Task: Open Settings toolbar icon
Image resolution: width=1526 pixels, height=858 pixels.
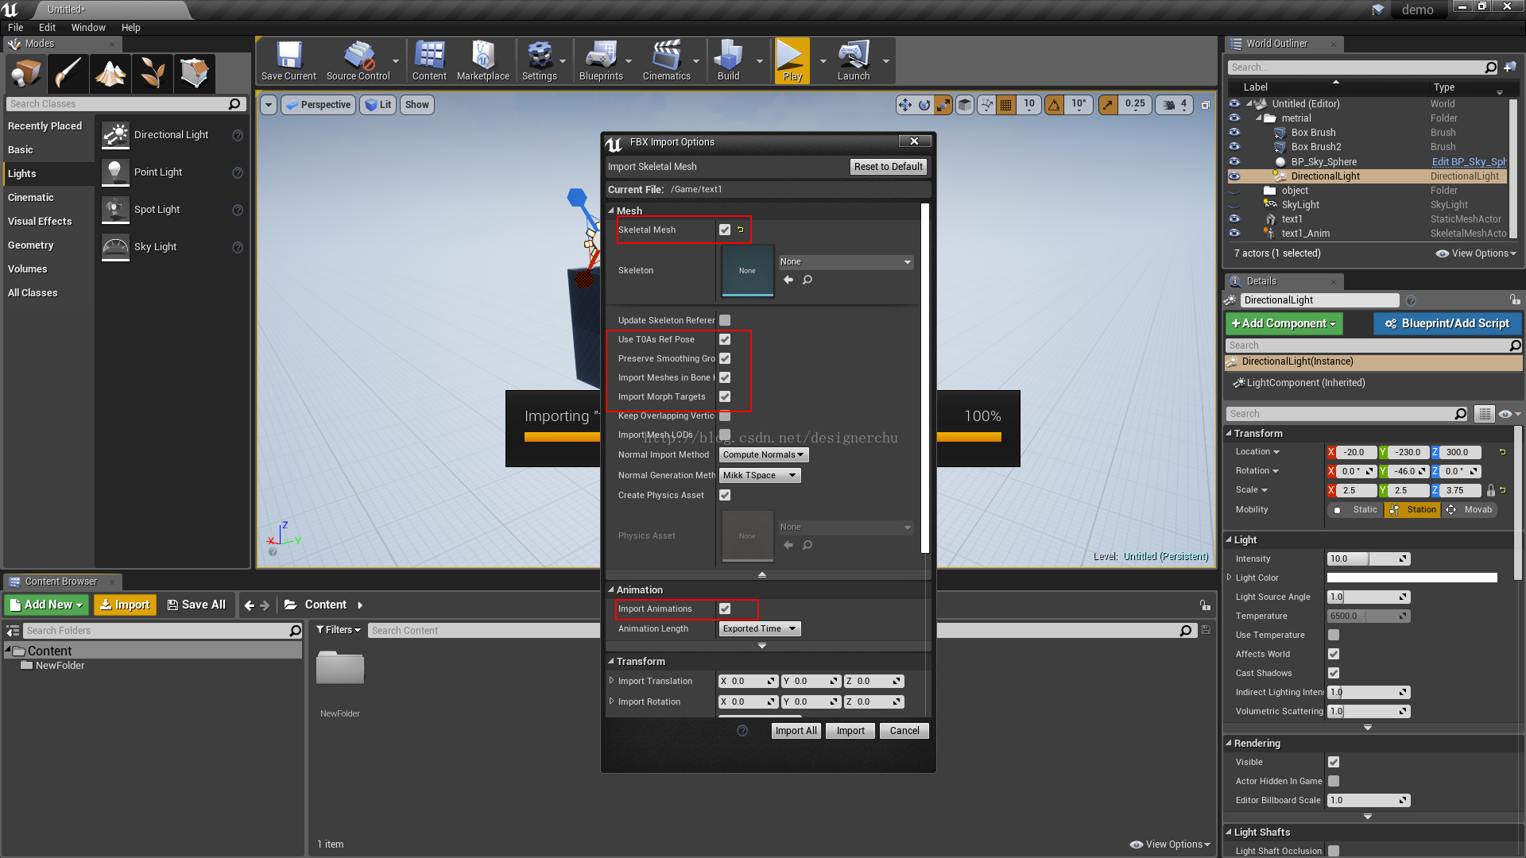Action: pyautogui.click(x=540, y=60)
